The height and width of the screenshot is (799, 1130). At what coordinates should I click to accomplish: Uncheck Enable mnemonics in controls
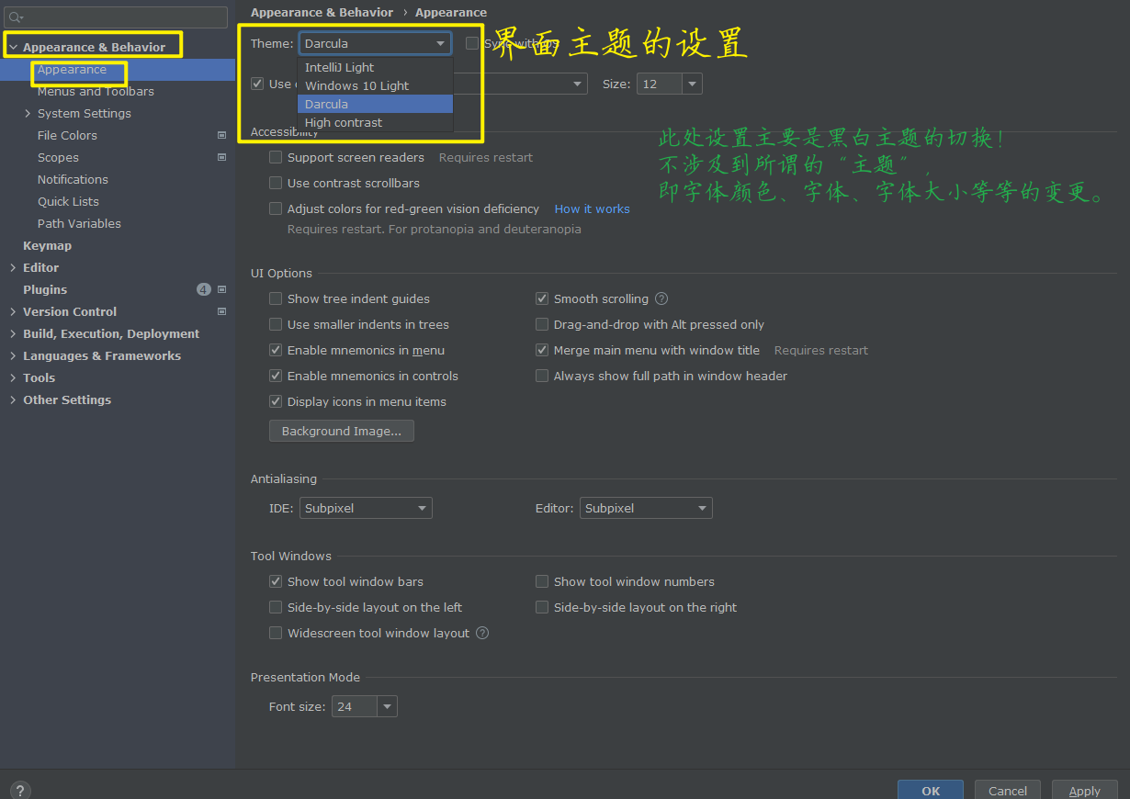tap(276, 376)
